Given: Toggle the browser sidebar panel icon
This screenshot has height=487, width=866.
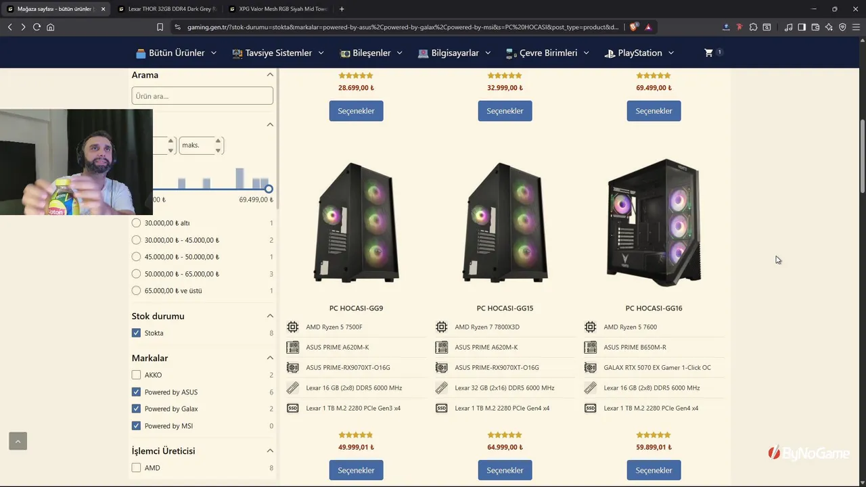Looking at the screenshot, I should coord(802,27).
